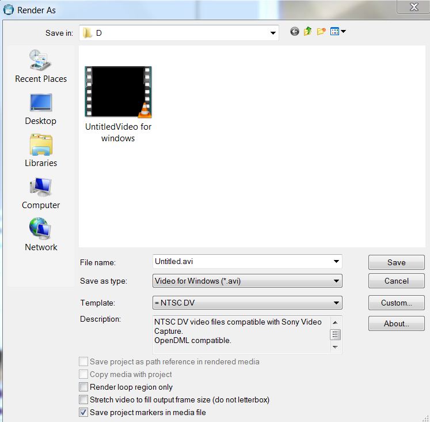The width and height of the screenshot is (430, 422).
Task: Open the View Menu icon
Action: tap(334, 31)
